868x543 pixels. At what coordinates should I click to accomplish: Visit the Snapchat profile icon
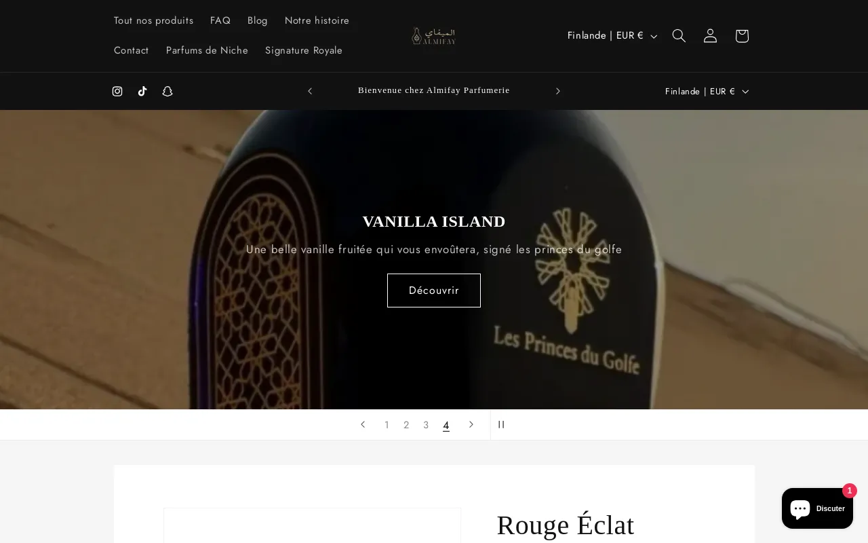[x=167, y=91]
